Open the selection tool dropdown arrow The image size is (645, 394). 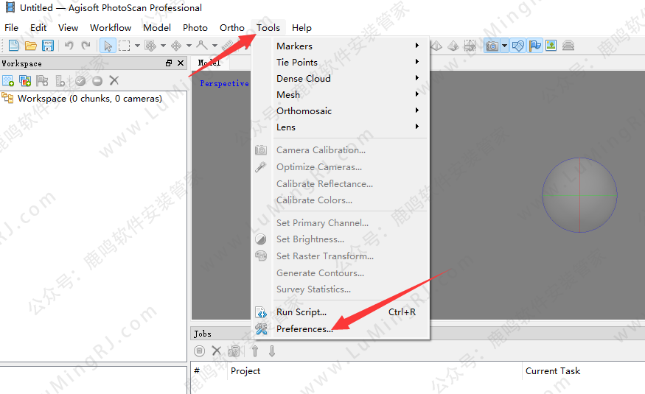tap(137, 46)
